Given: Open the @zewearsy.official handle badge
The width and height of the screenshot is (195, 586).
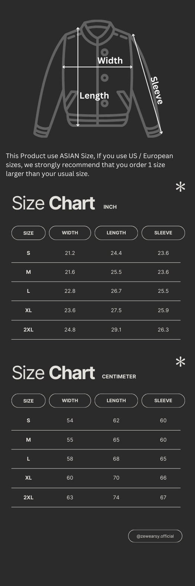Looking at the screenshot, I should (155, 536).
